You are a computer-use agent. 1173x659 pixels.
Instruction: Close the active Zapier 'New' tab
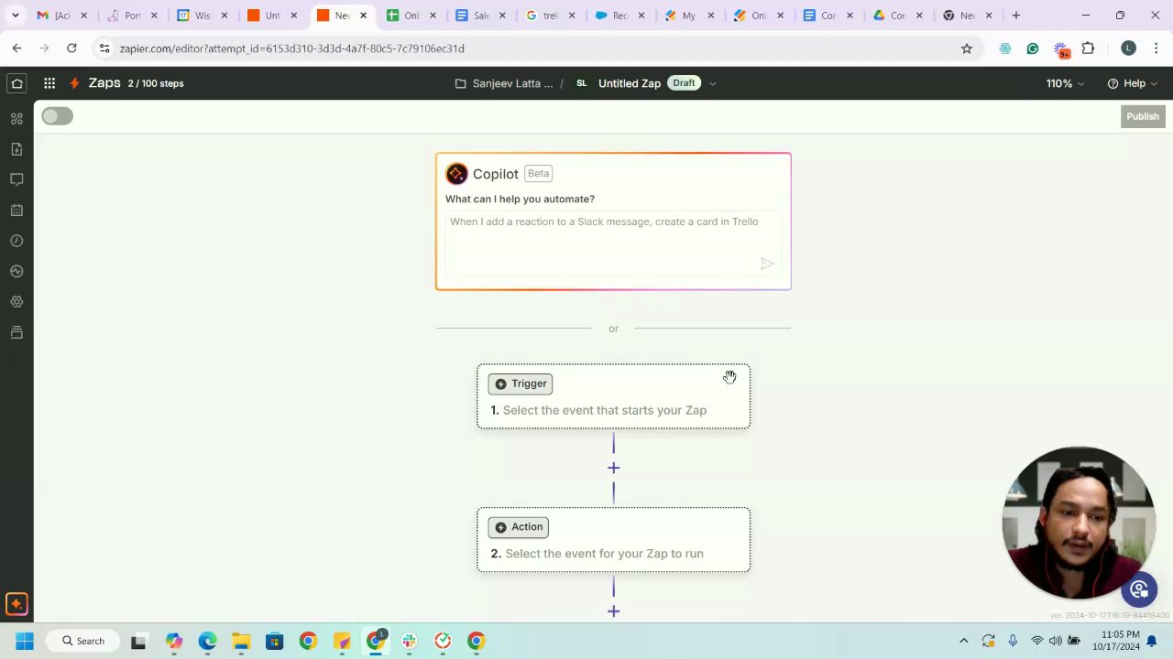364,16
